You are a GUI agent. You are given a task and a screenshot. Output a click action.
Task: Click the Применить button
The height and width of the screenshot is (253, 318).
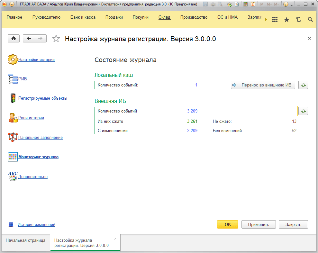[259, 224]
